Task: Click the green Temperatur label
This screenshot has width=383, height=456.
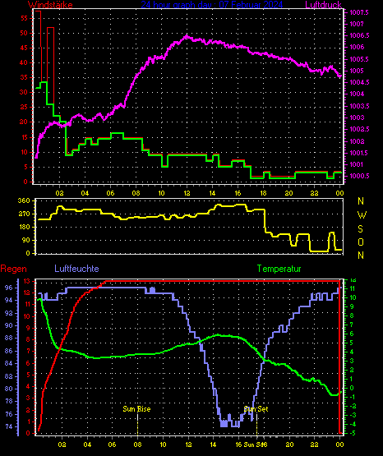Action: pyautogui.click(x=279, y=269)
